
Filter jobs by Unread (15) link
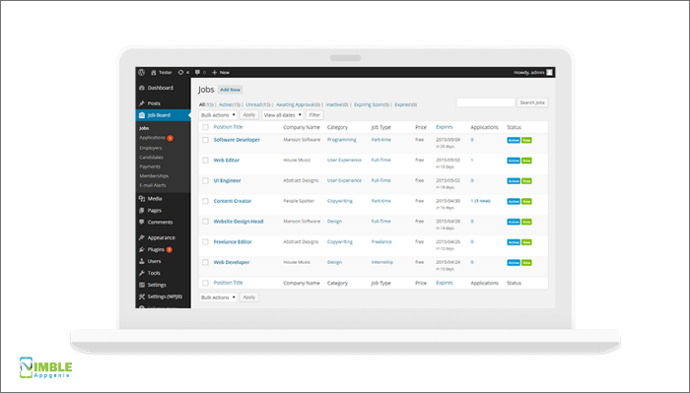coord(258,104)
